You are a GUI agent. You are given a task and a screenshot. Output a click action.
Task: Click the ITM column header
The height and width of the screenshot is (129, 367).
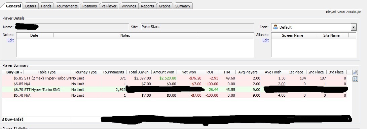pyautogui.click(x=227, y=72)
